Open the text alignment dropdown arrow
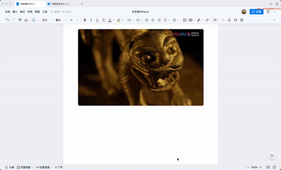Screen dimensions: 281x170 point(169,20)
